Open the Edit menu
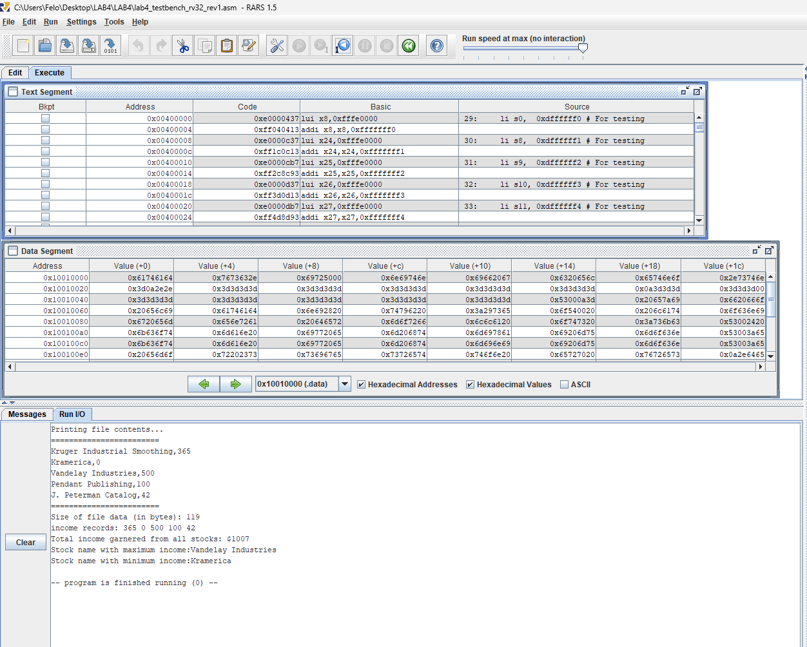This screenshot has width=807, height=647. point(29,22)
